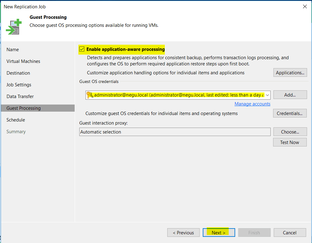Open the Virtual Machines step
The image size is (312, 243).
23,61
